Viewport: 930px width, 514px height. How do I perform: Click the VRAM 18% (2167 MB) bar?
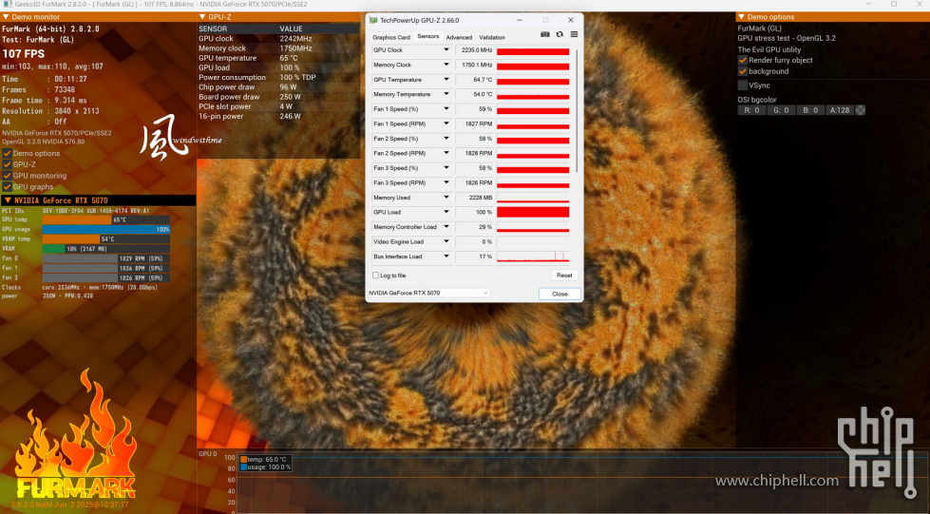(106, 249)
